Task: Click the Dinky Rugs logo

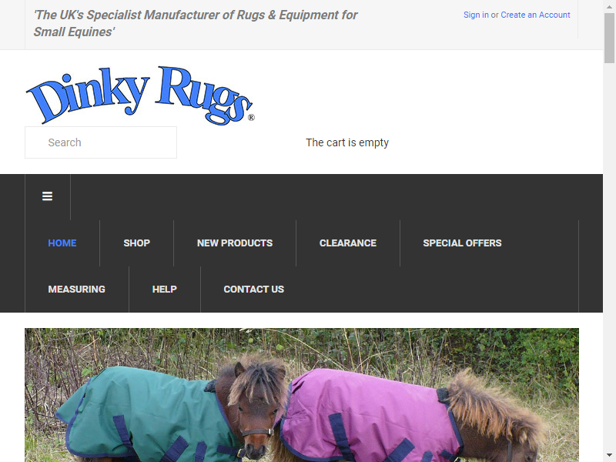Action: pos(140,95)
